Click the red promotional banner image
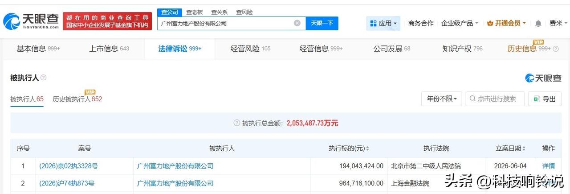 [x=107, y=21]
